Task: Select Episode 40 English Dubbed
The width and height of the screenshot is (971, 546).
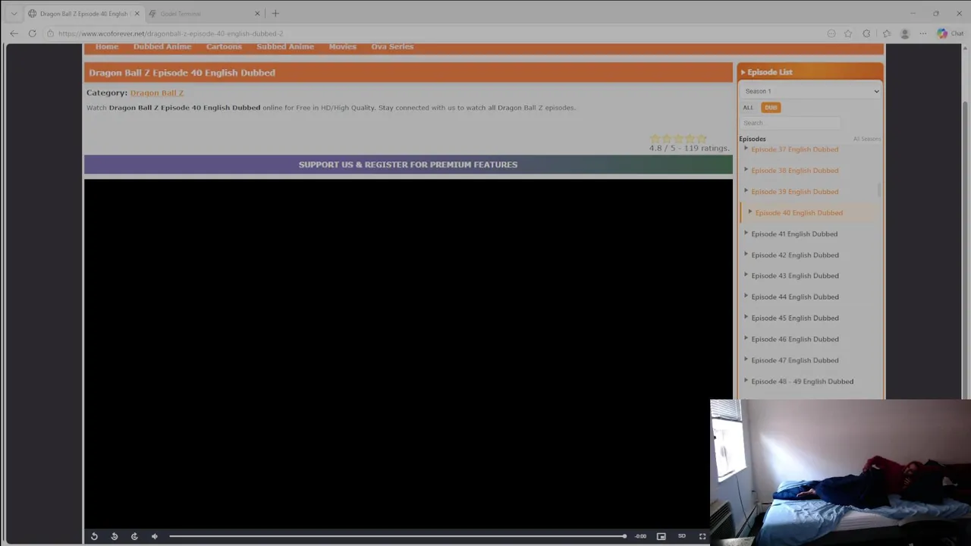Action: [x=799, y=213]
